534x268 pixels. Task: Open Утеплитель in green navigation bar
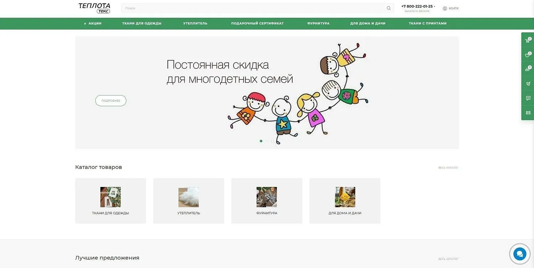click(x=195, y=23)
